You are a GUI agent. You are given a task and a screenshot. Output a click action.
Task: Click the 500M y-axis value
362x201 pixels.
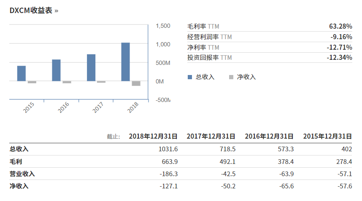point(163,63)
